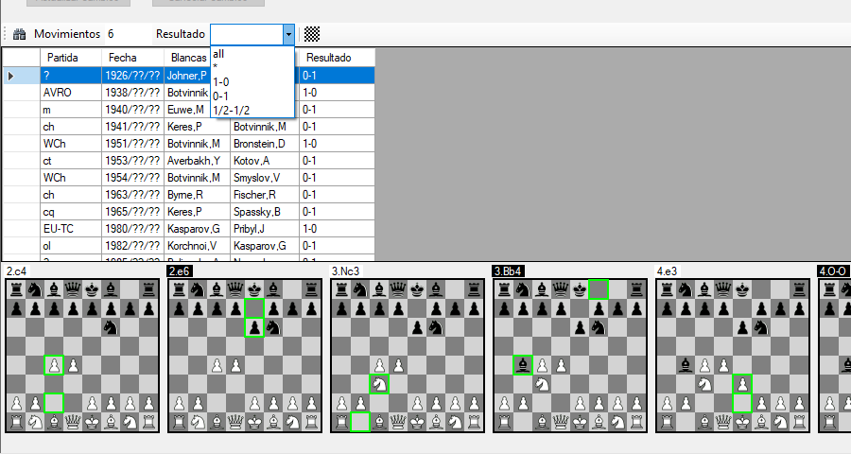Image resolution: width=851 pixels, height=454 pixels.
Task: Click Smyslov,V cell
Action: point(265,178)
